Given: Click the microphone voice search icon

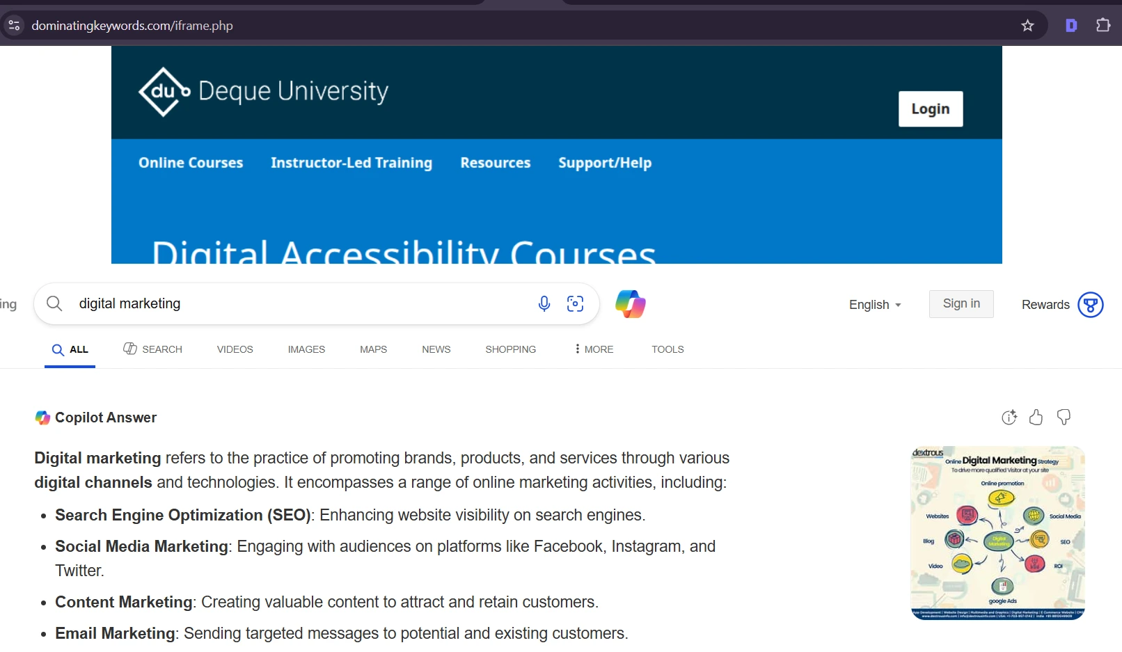Looking at the screenshot, I should [x=544, y=303].
